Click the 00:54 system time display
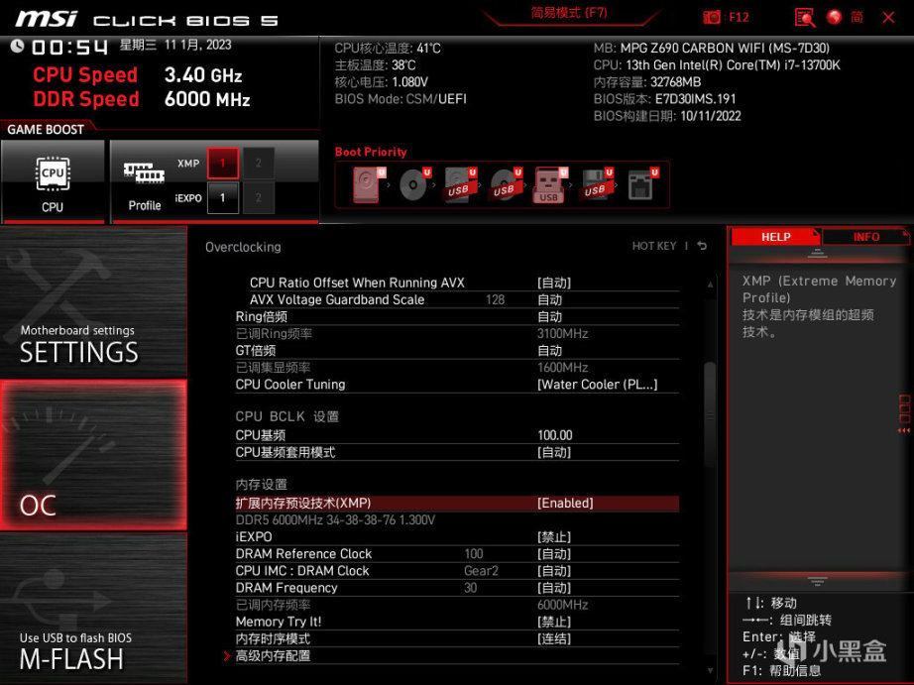The height and width of the screenshot is (685, 914). pos(69,47)
